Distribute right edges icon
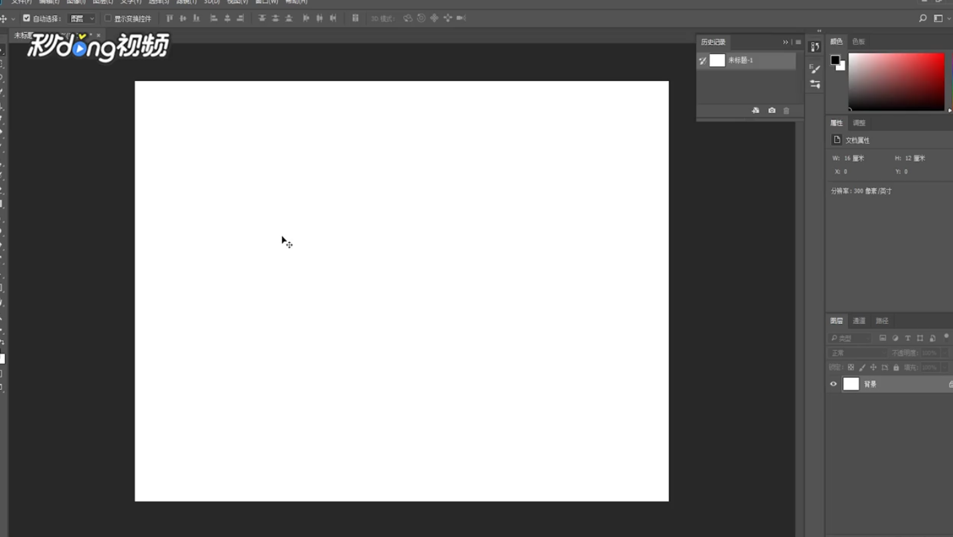Image resolution: width=953 pixels, height=537 pixels. pyautogui.click(x=333, y=18)
